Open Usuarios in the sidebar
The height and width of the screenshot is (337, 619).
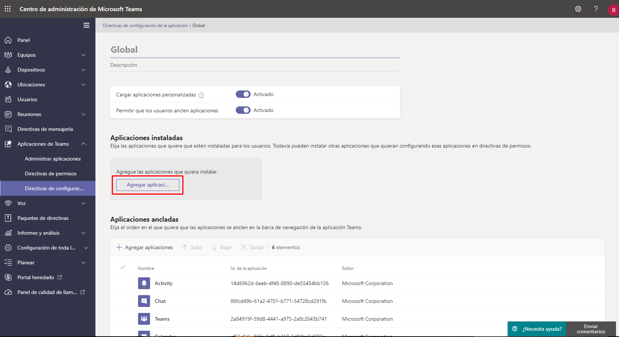tap(27, 99)
